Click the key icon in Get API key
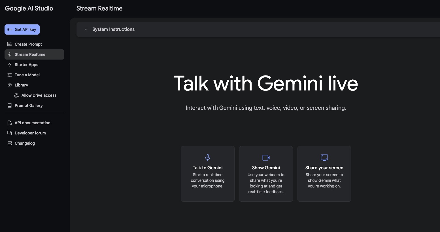 point(10,29)
